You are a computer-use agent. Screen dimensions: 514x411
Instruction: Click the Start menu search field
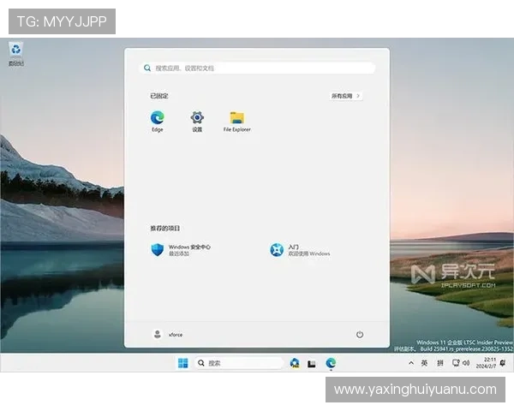pos(257,68)
